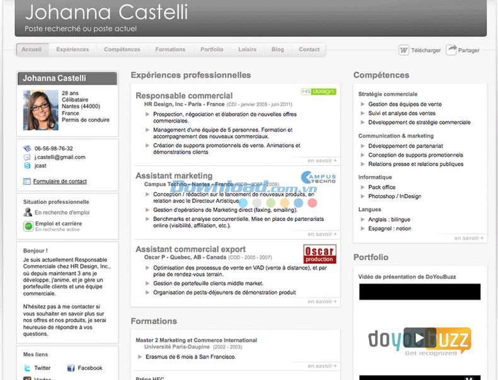Click the Partager share arrow icon
Viewport: 498px width, 380px height.
pyautogui.click(x=451, y=50)
